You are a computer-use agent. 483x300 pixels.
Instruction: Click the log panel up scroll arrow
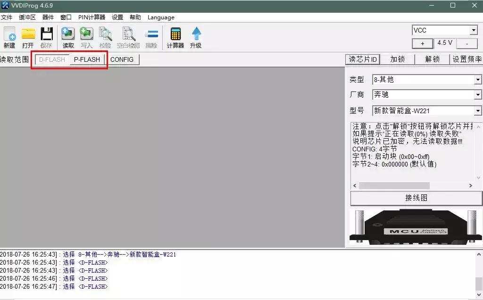pyautogui.click(x=479, y=254)
